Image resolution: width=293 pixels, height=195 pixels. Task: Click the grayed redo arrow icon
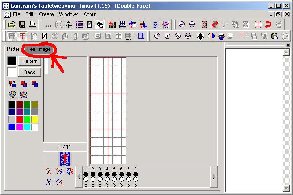coord(278,25)
